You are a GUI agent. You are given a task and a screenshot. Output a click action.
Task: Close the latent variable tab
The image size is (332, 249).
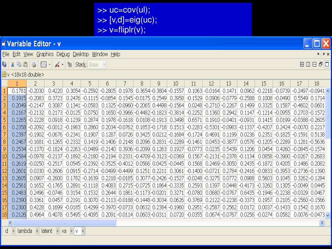[58, 231]
